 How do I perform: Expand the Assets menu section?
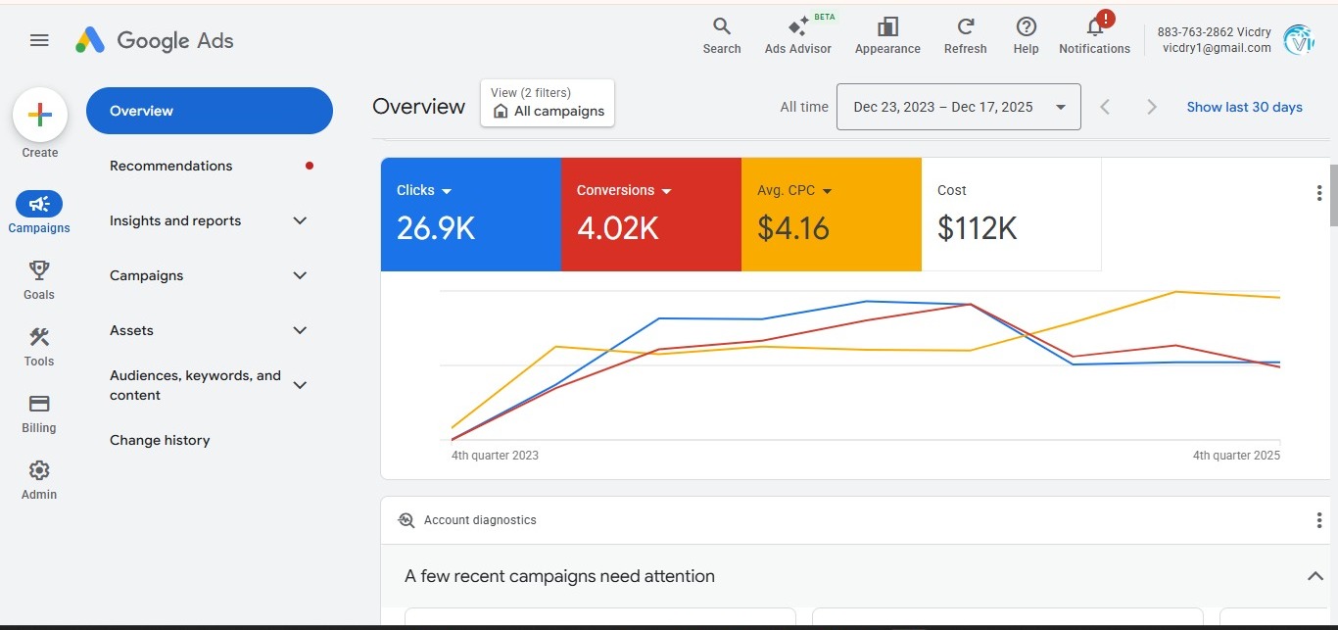pyautogui.click(x=300, y=330)
